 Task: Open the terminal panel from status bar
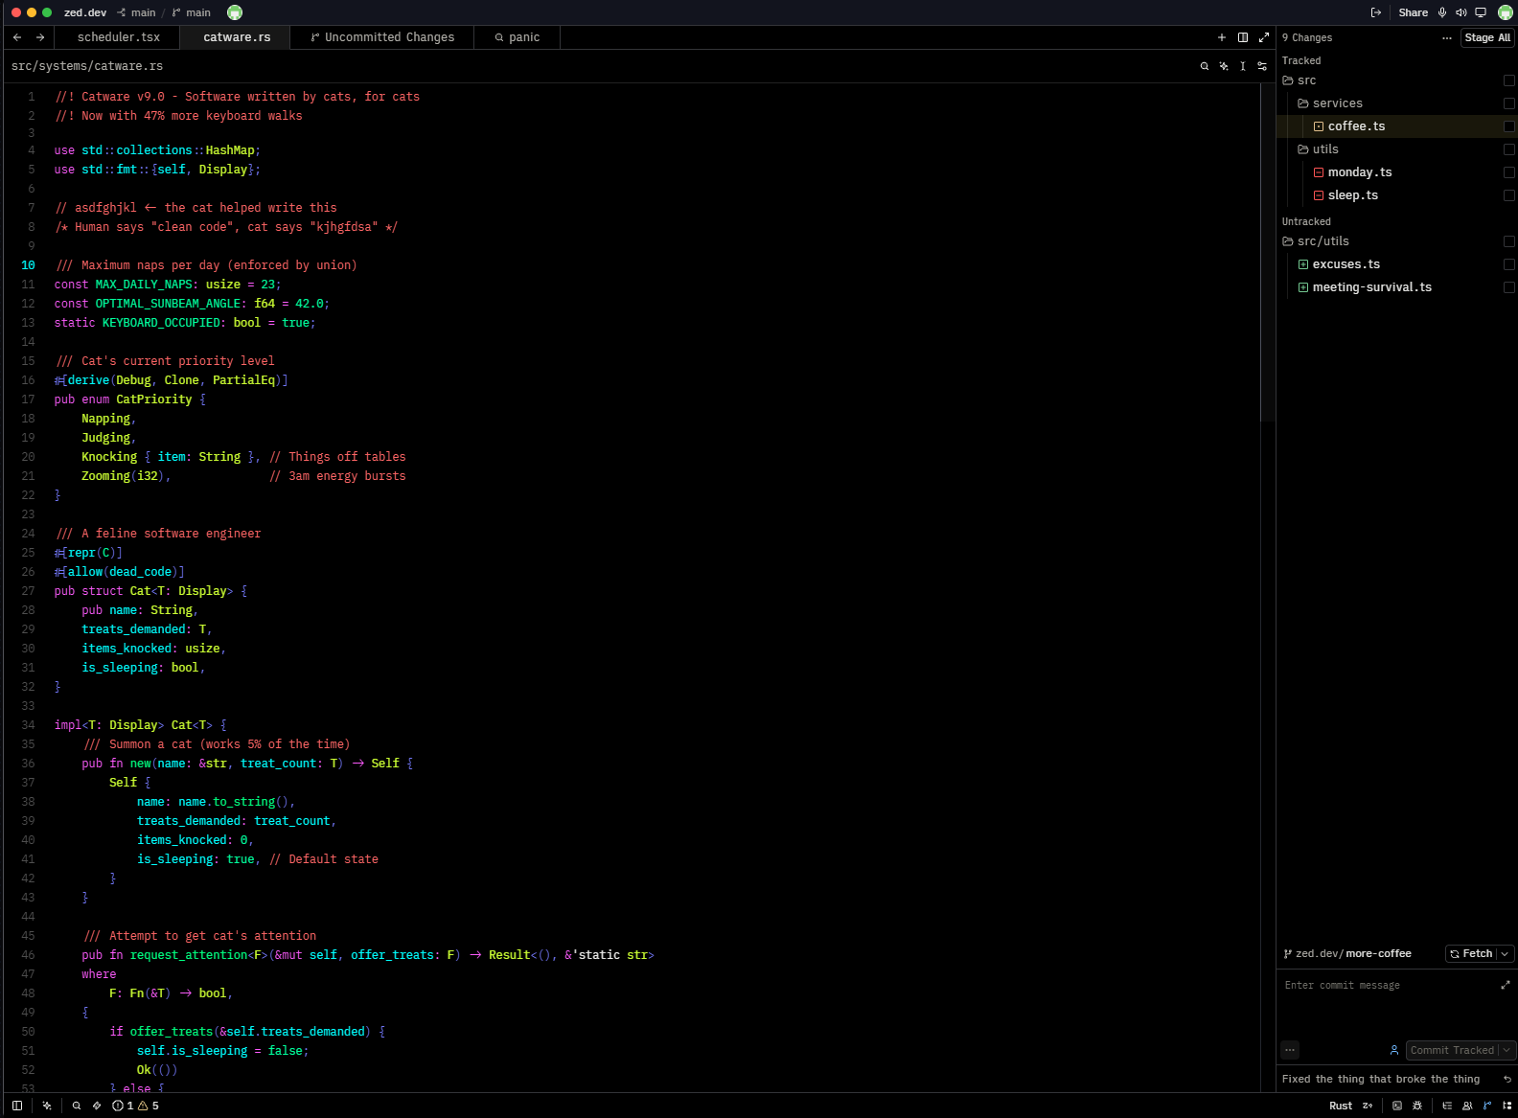[1397, 1106]
